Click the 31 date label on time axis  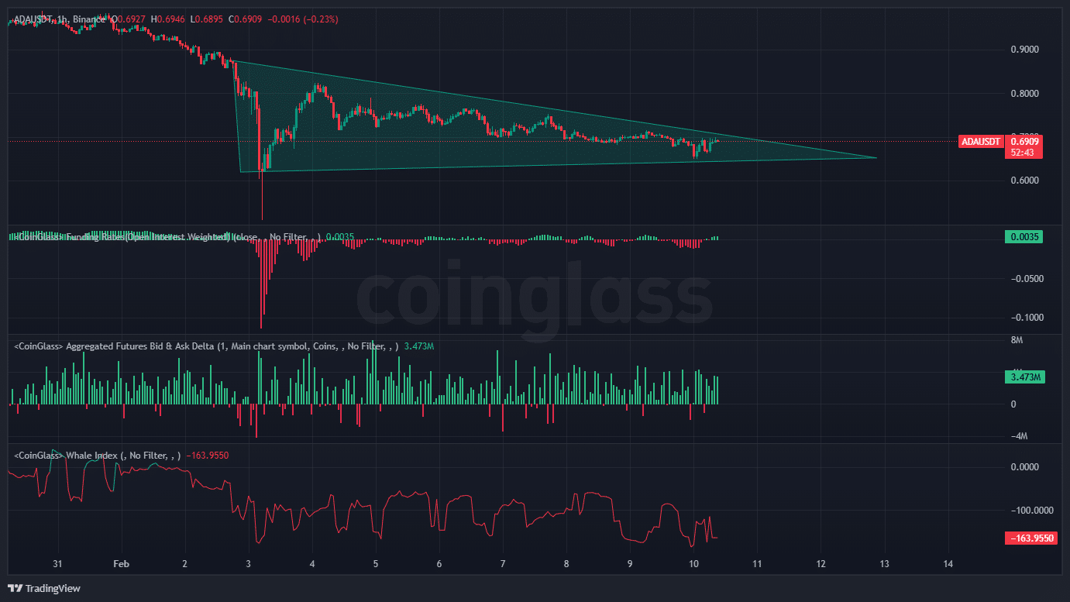point(57,564)
